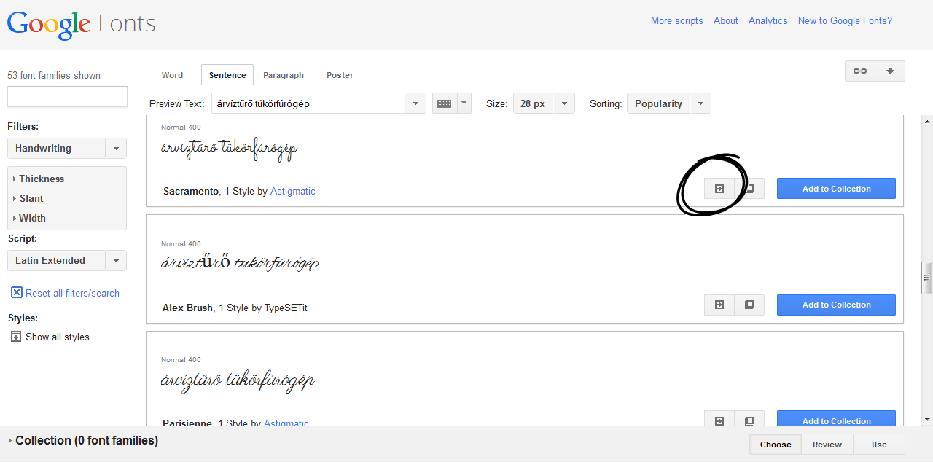
Task: Switch to the Paragraph tab
Action: point(284,75)
